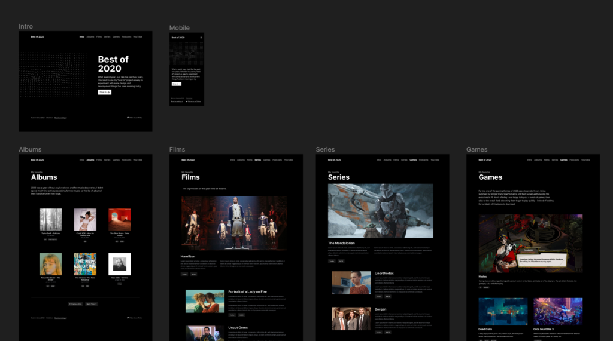The width and height of the screenshot is (613, 341).
Task: Click Games nav item in Intro frame
Action: (116, 36)
